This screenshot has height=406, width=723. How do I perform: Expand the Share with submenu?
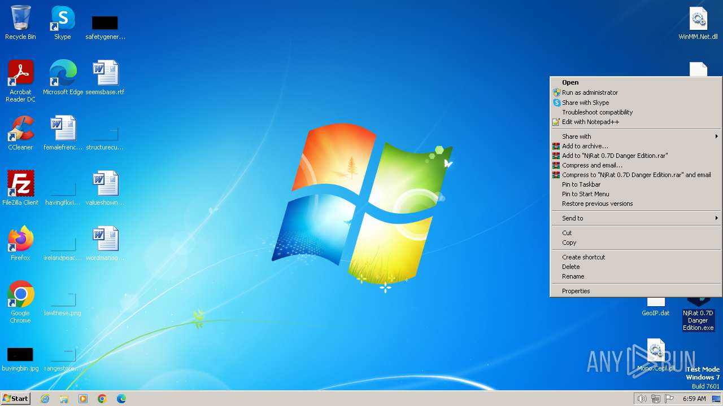(636, 136)
